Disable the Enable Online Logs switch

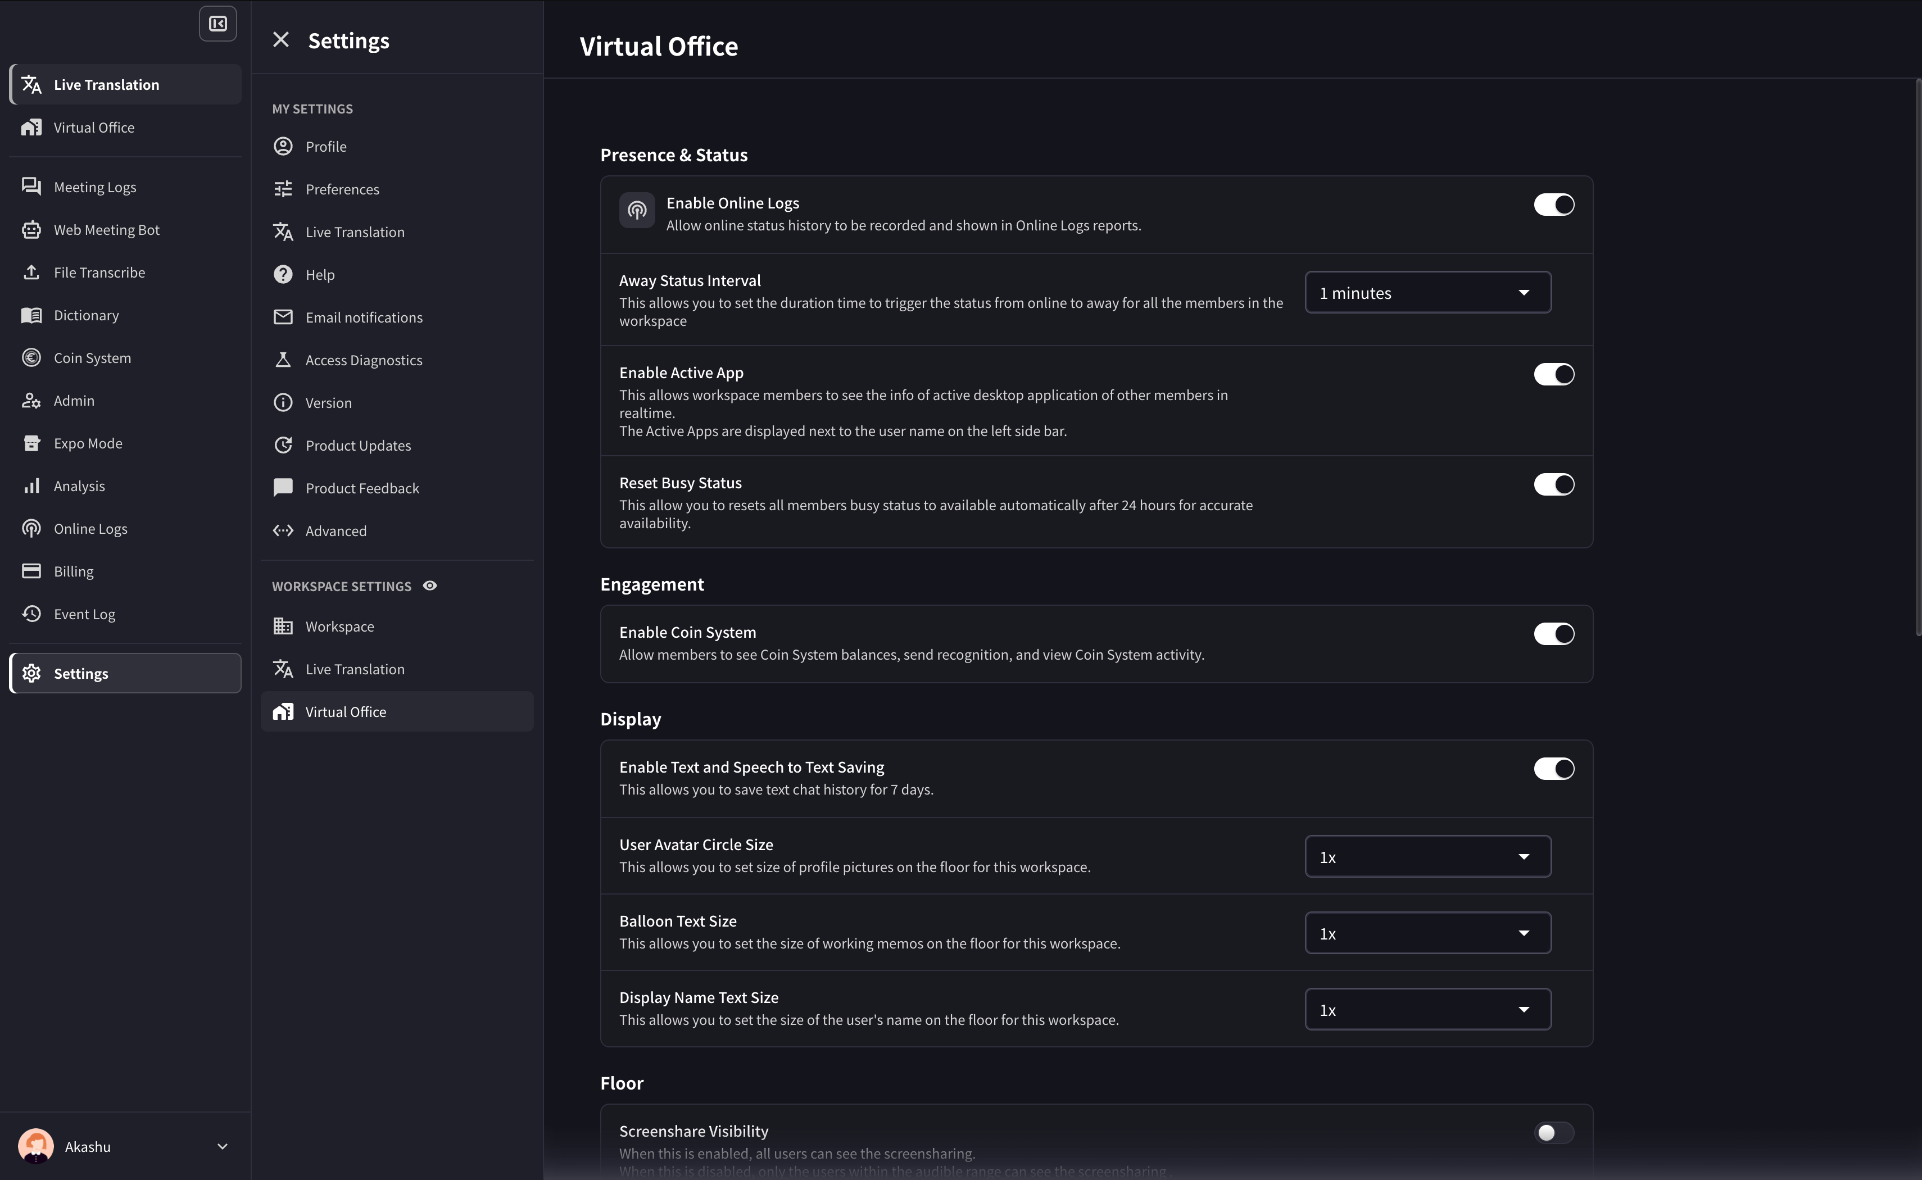click(x=1554, y=205)
